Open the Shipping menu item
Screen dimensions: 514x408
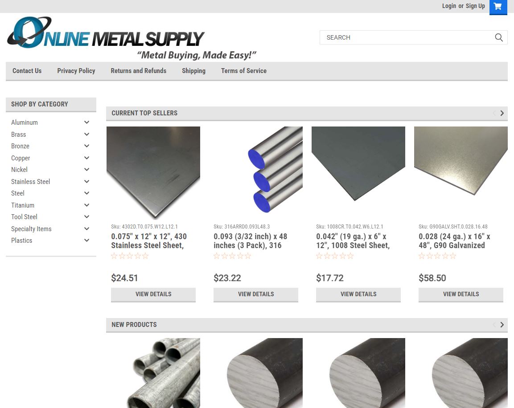(x=194, y=71)
